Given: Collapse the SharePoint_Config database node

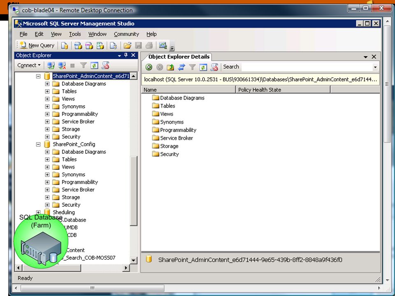Looking at the screenshot, I should (38, 144).
